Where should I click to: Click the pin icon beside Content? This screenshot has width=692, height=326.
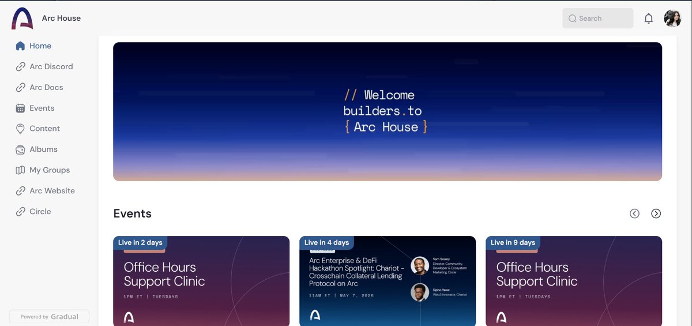tap(20, 129)
